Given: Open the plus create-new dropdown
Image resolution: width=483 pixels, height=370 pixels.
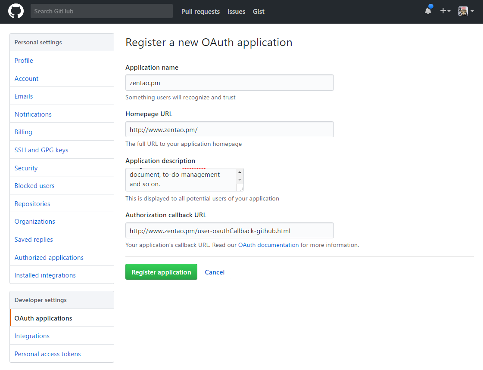Looking at the screenshot, I should tap(445, 11).
